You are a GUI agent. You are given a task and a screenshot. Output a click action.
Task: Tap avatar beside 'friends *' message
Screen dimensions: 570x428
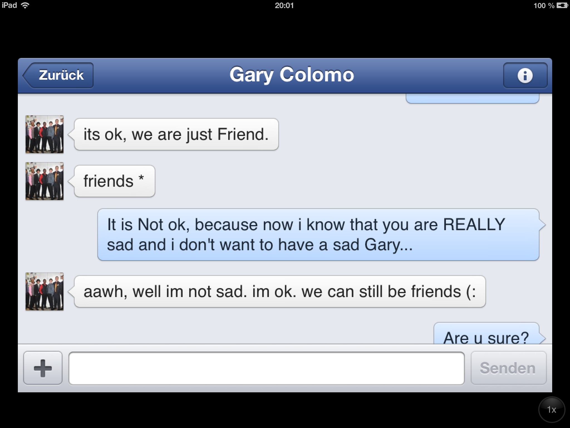tap(45, 181)
